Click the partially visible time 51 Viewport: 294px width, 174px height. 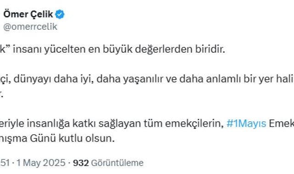5,163
